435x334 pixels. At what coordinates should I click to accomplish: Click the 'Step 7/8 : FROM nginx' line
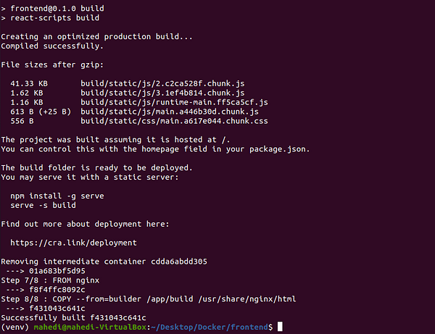click(x=50, y=280)
